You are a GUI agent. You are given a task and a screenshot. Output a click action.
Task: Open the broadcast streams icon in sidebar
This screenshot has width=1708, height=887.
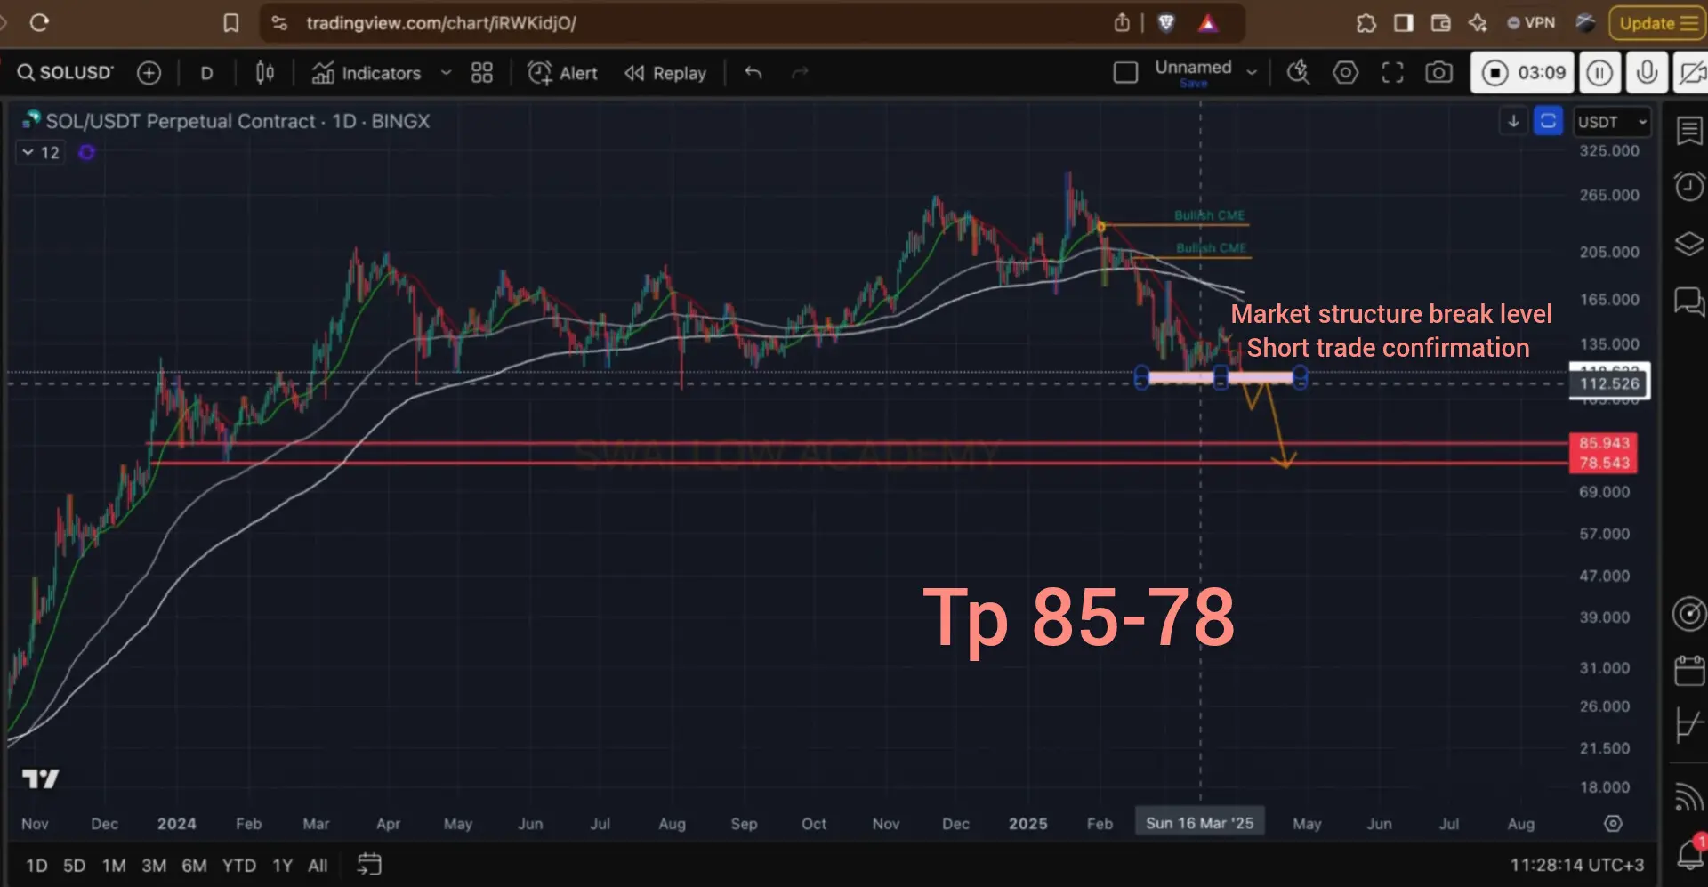click(x=1688, y=796)
